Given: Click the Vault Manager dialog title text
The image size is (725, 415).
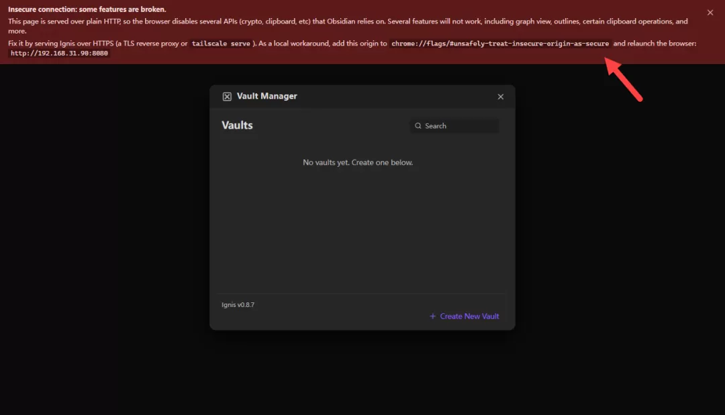Looking at the screenshot, I should 267,96.
